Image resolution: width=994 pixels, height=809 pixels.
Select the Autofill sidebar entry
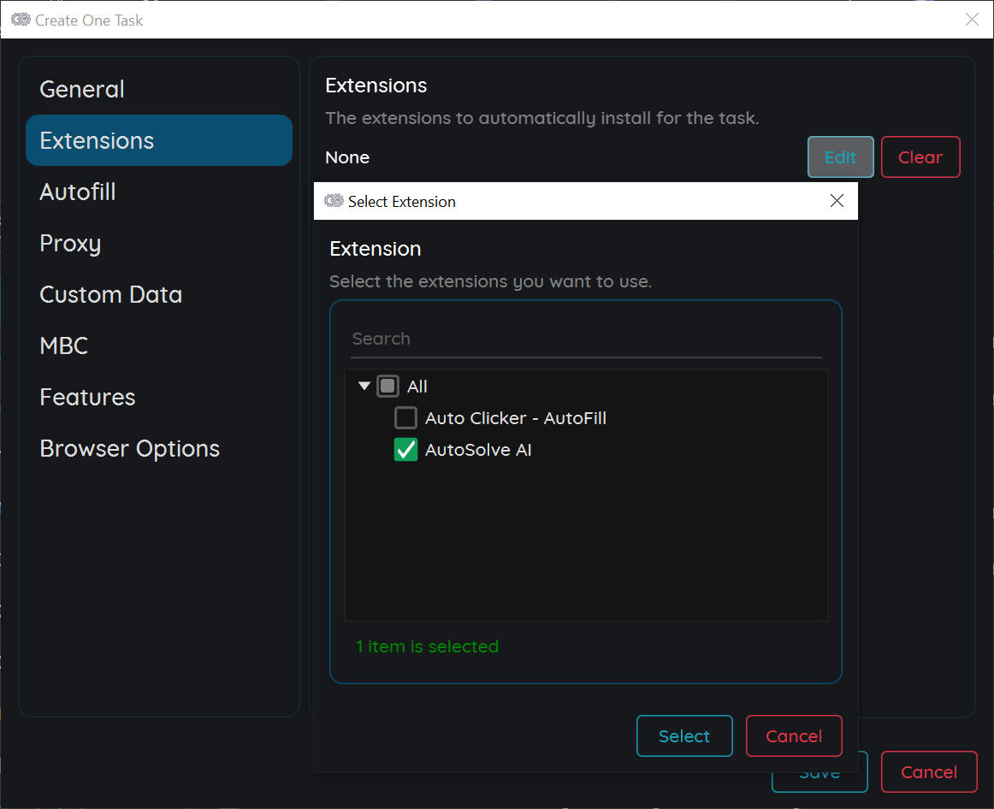[77, 192]
